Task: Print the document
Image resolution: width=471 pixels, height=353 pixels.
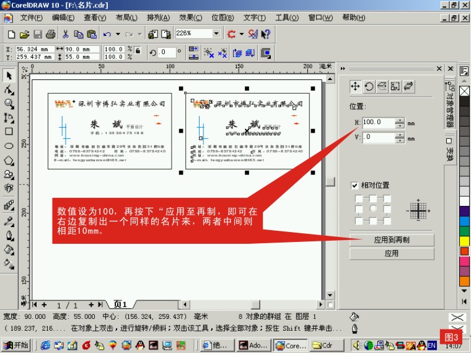Action: [50, 34]
